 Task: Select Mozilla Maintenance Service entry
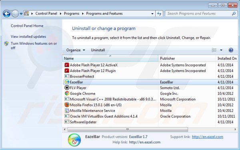(92, 111)
